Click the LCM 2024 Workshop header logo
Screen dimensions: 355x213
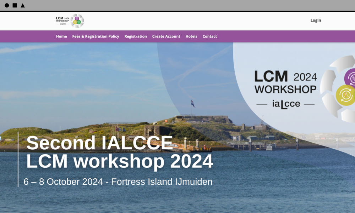(70, 21)
